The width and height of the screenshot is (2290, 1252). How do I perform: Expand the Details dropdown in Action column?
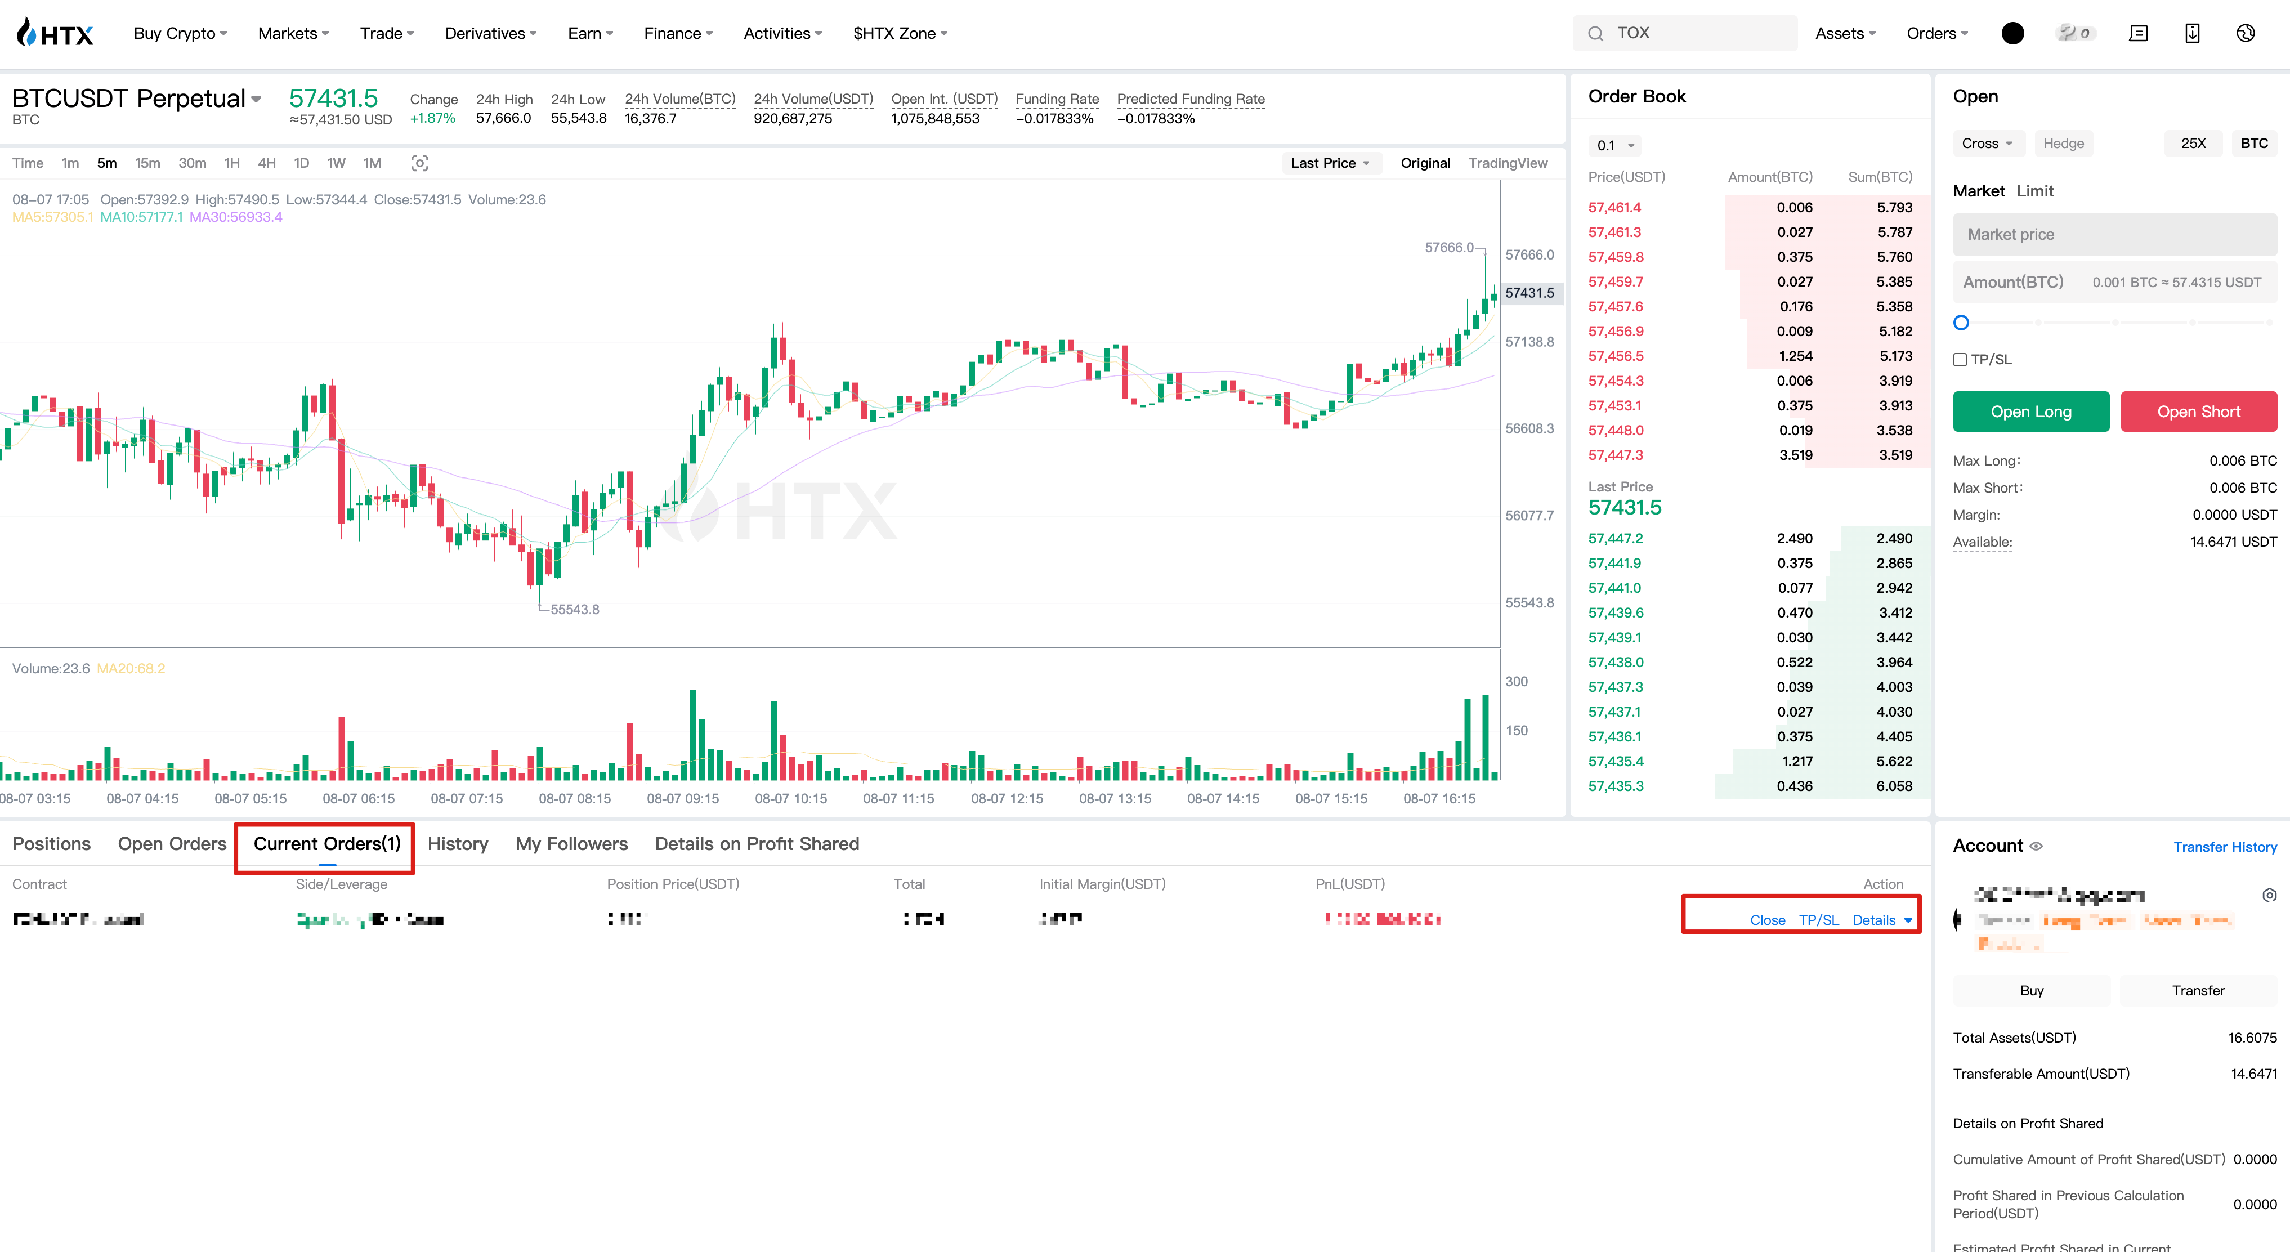click(x=1882, y=919)
